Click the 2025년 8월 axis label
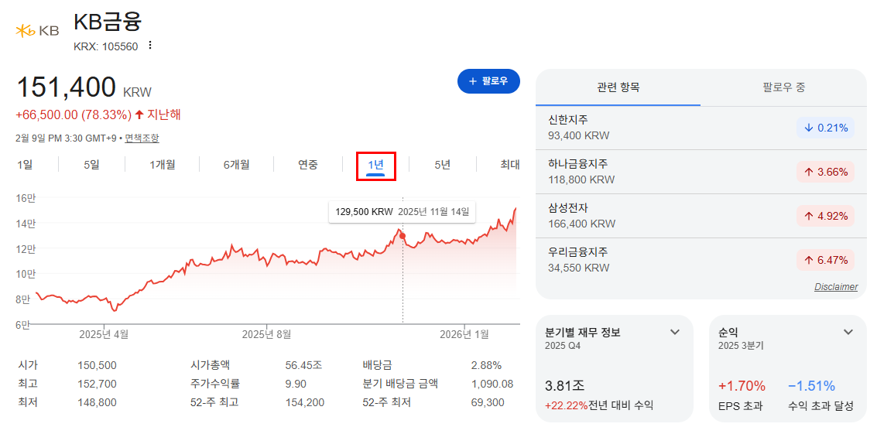 tap(266, 334)
